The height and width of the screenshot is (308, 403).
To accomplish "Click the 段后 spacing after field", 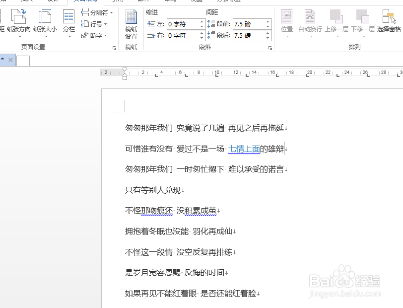I will click(x=249, y=35).
